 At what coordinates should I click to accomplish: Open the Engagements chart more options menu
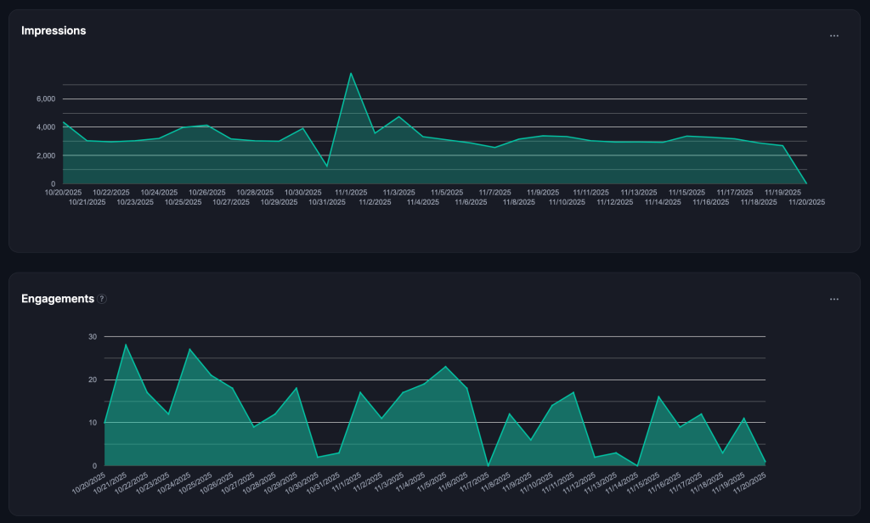pos(833,299)
